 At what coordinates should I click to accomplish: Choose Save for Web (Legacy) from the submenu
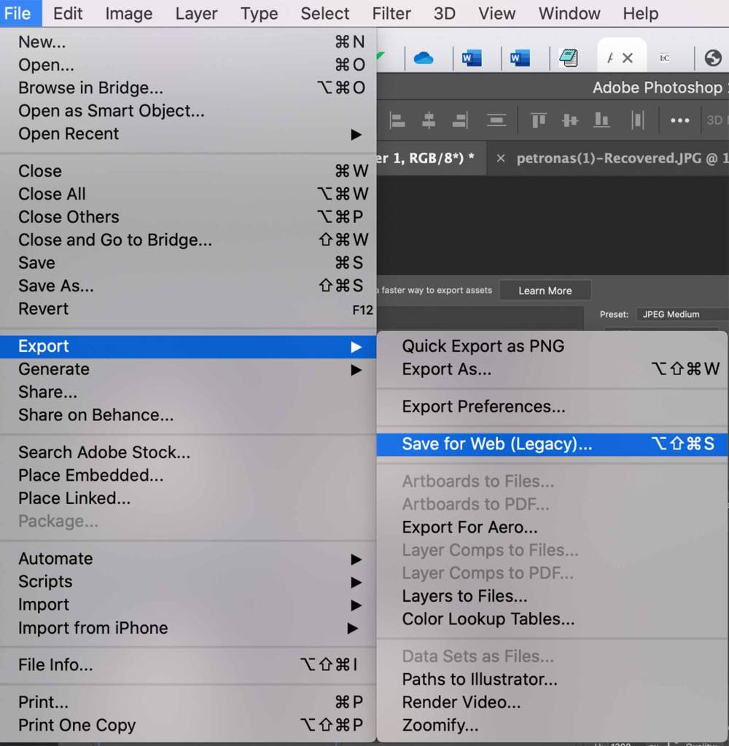[496, 444]
